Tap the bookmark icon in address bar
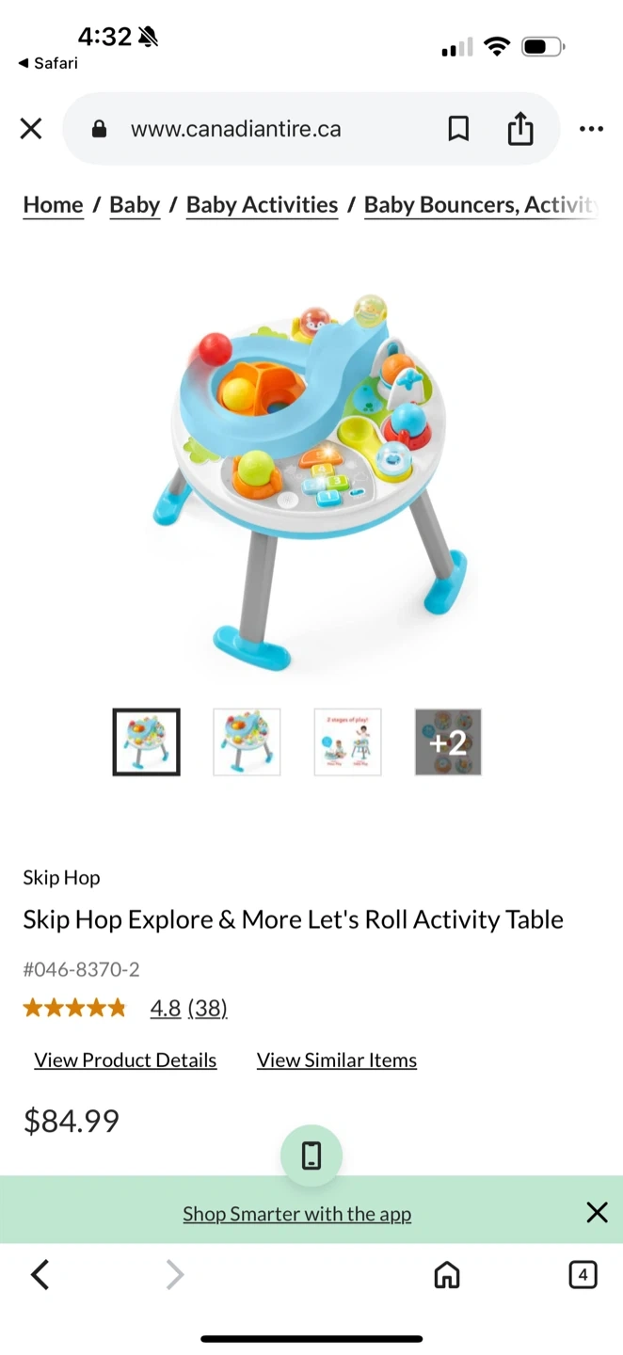 [458, 129]
